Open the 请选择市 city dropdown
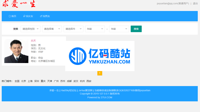The height and width of the screenshot is (112, 200). [x=74, y=29]
